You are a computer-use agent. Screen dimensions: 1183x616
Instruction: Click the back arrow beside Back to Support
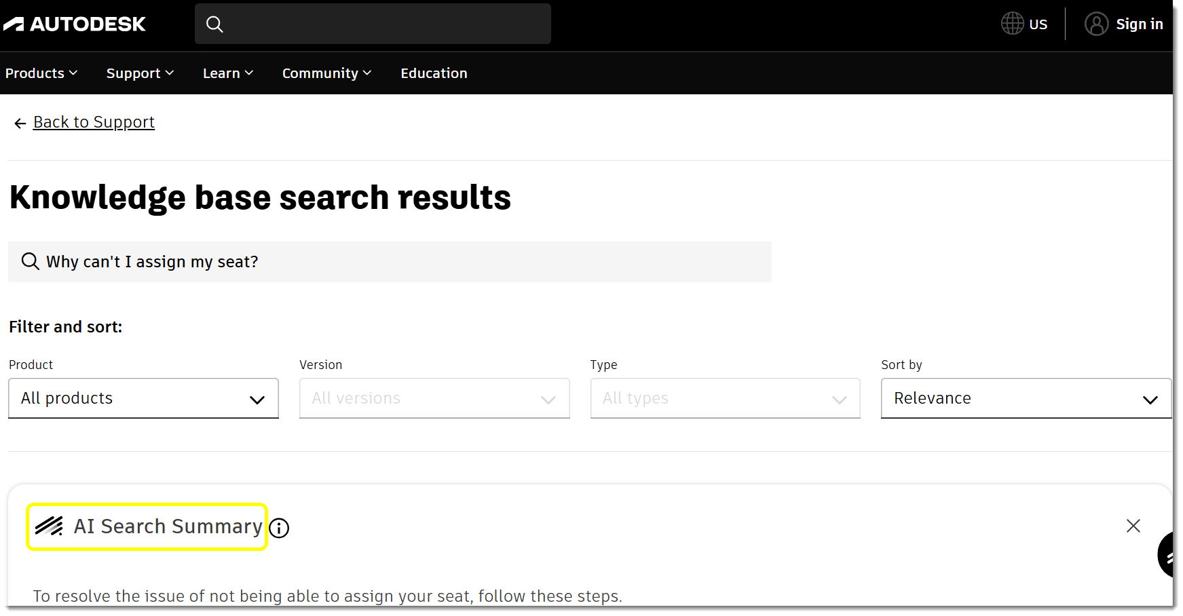coord(20,123)
